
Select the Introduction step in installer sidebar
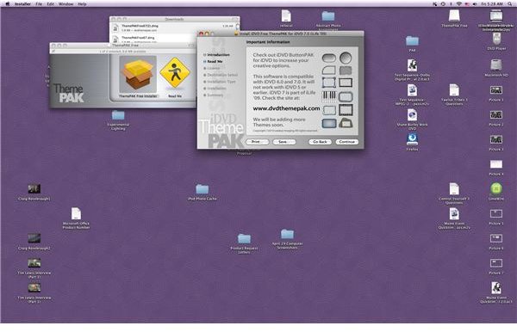218,55
